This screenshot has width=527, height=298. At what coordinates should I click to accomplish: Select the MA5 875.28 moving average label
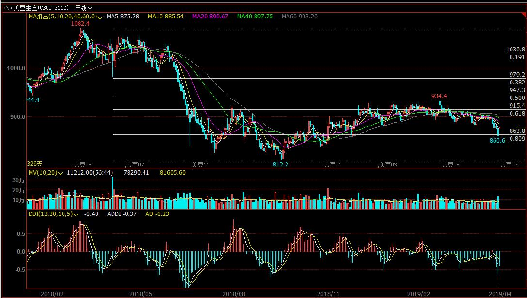pos(123,17)
